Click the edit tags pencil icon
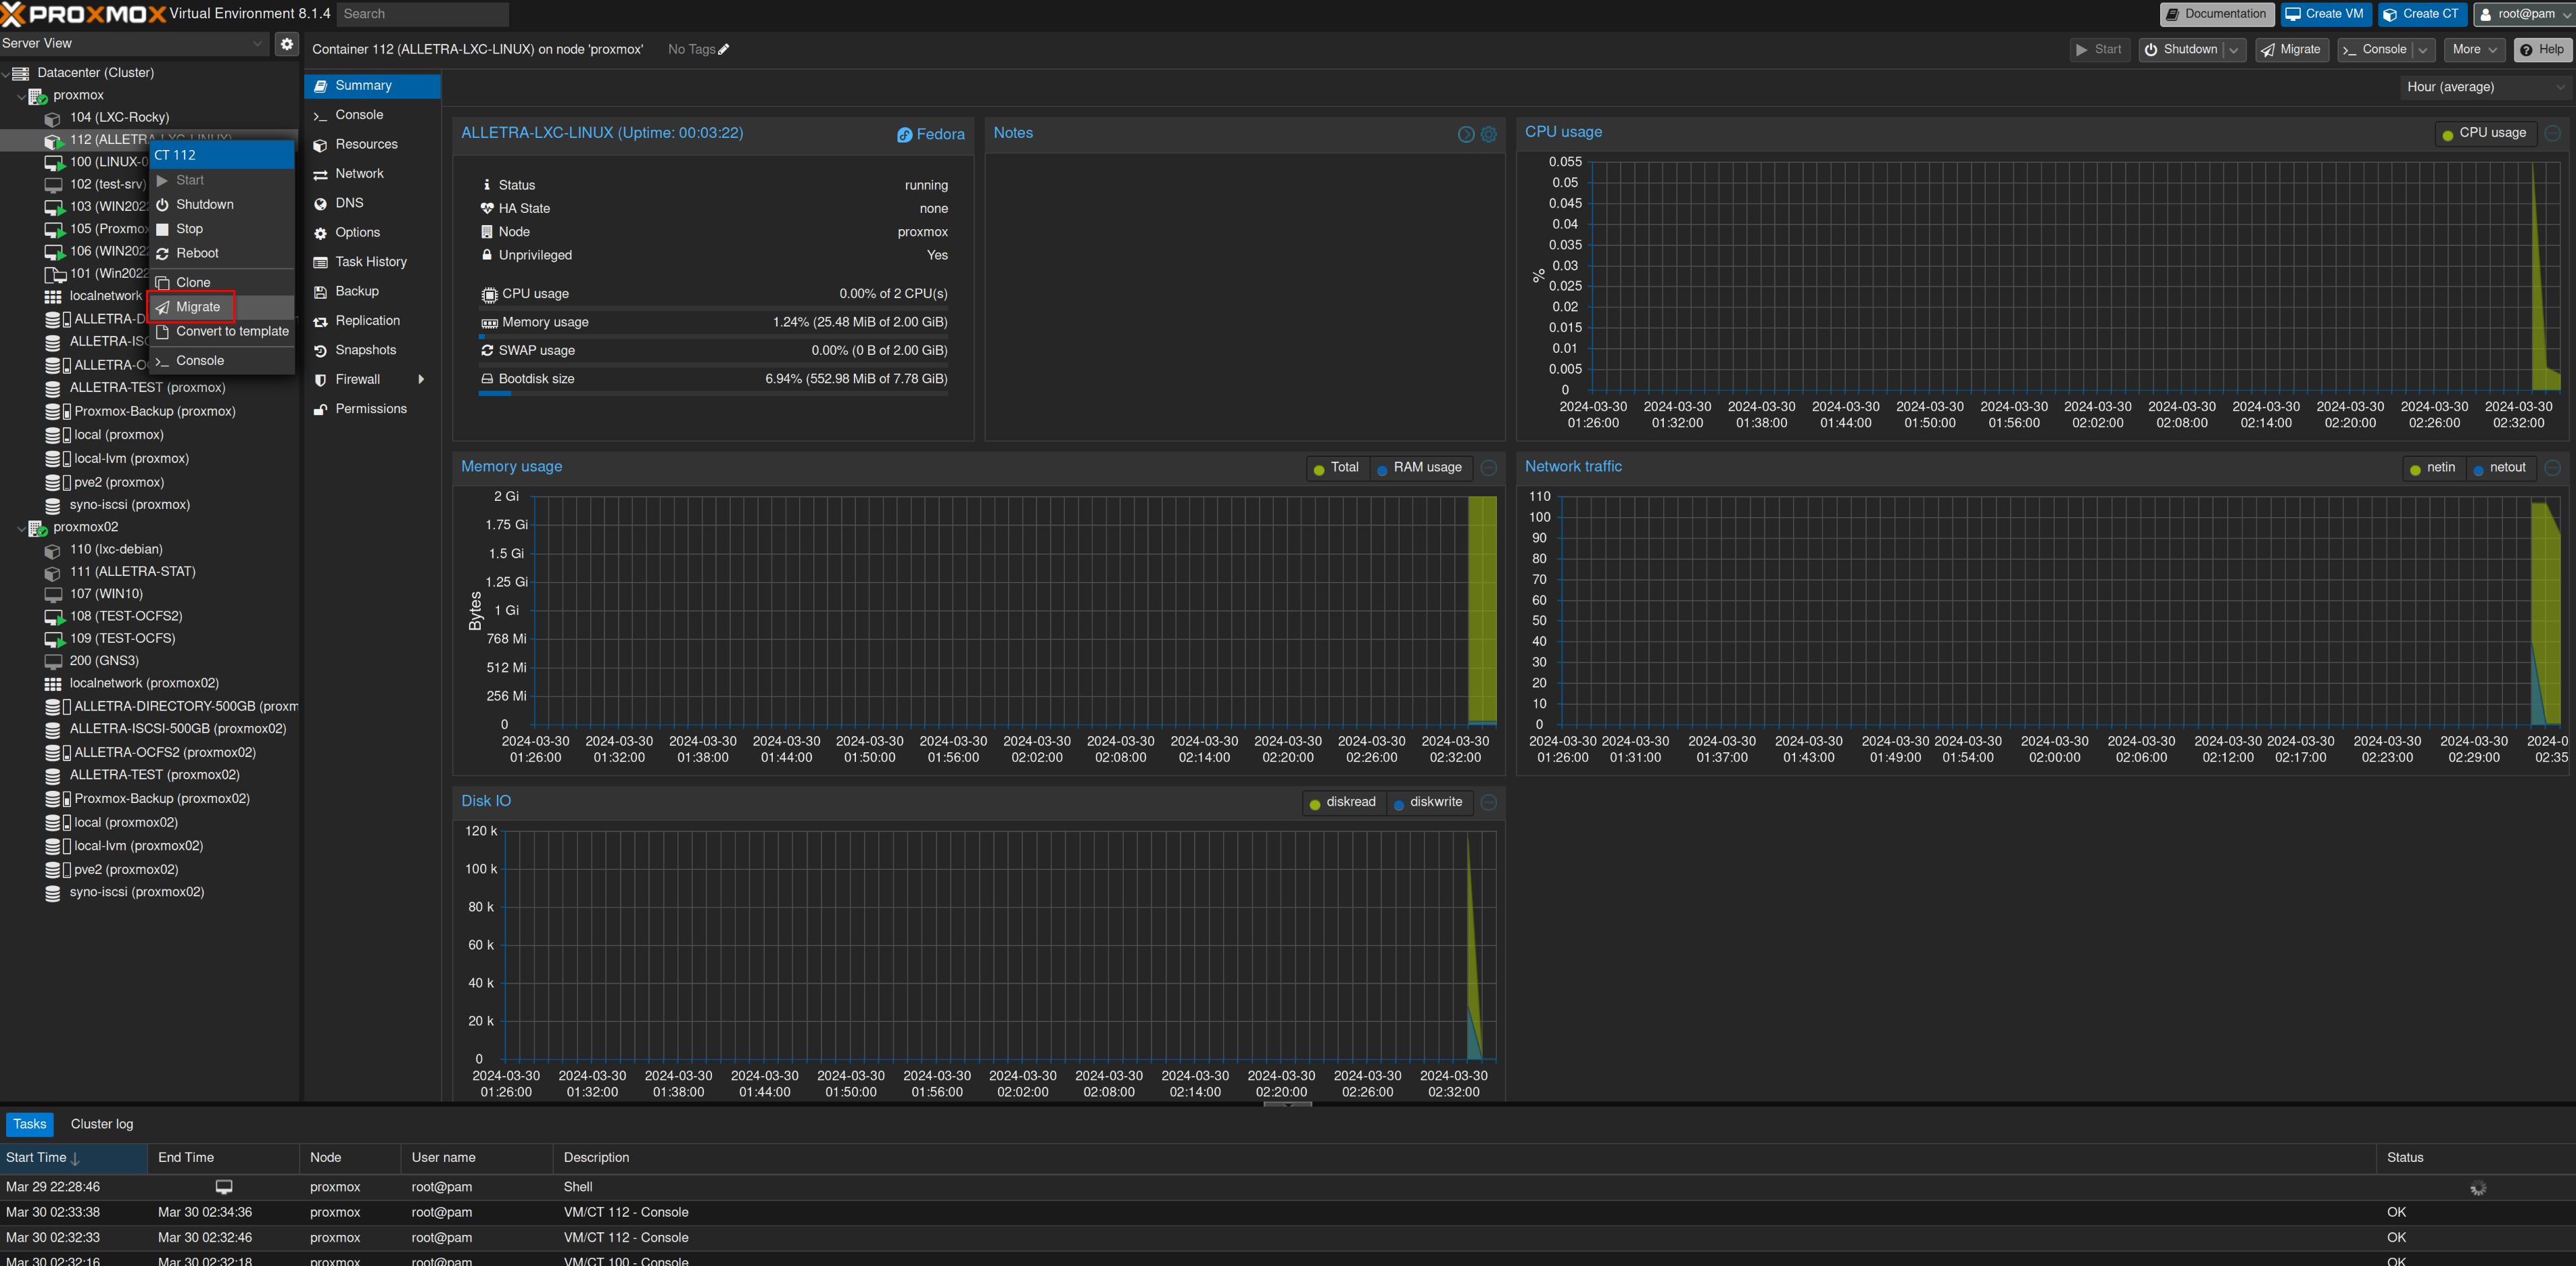This screenshot has width=2576, height=1266. [x=724, y=49]
